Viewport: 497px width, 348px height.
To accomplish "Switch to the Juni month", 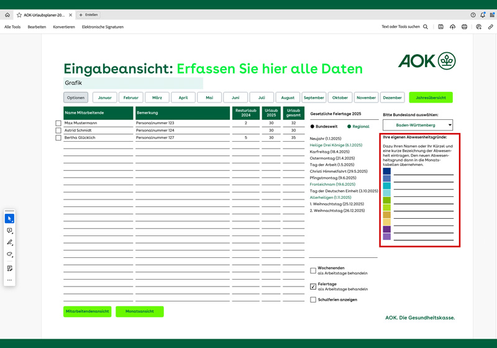I will (235, 98).
